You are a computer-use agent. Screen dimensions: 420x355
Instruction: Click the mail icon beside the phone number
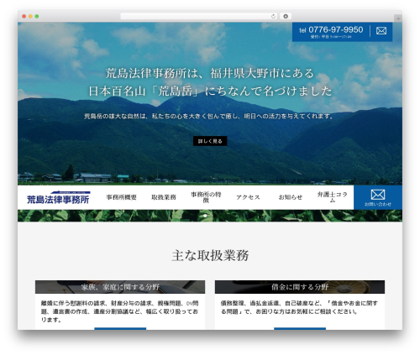381,31
